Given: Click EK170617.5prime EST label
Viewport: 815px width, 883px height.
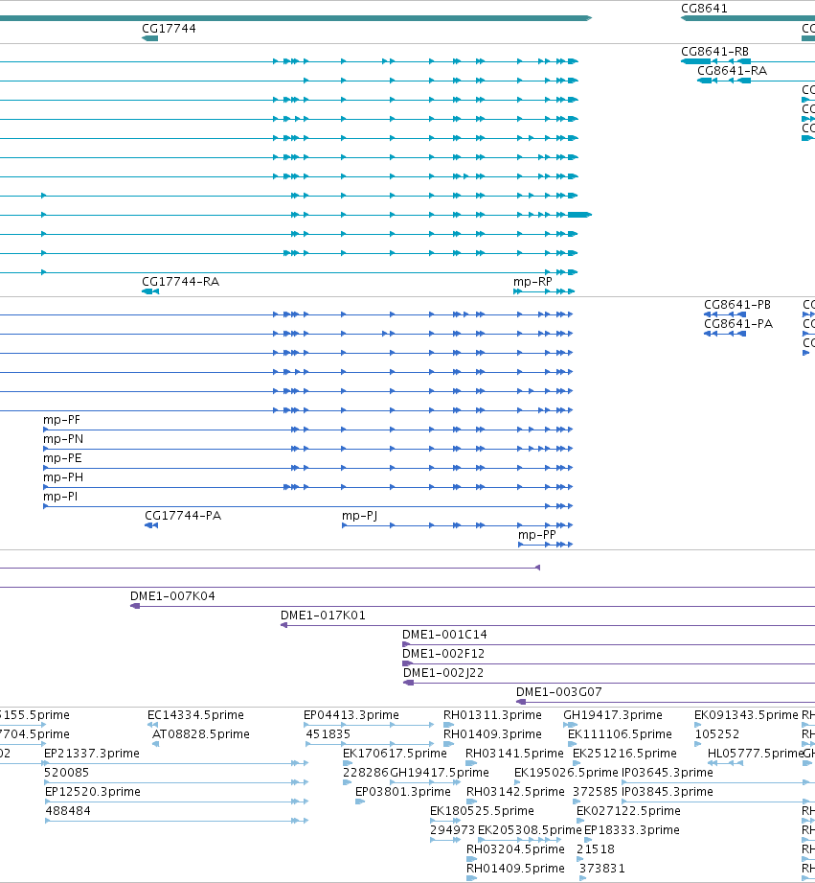Looking at the screenshot, I should tap(395, 753).
